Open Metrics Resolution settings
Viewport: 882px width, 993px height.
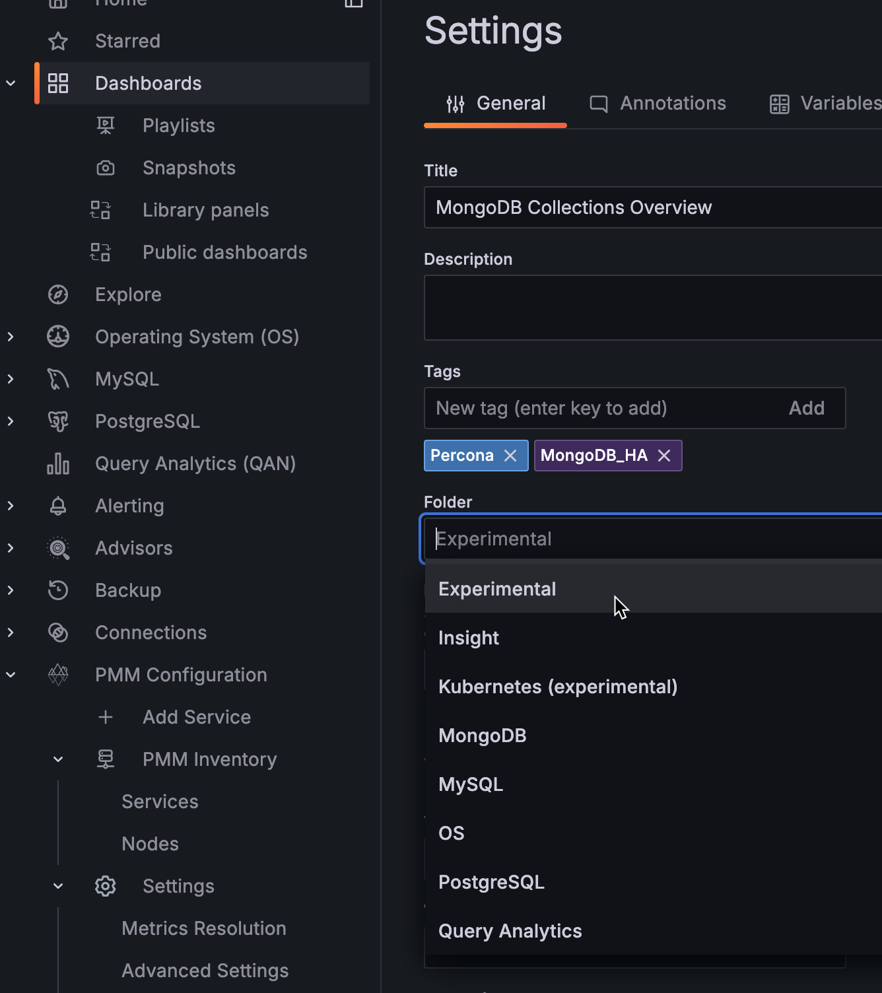pyautogui.click(x=204, y=928)
